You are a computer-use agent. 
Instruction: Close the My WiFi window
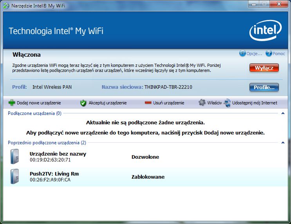coord(279,4)
